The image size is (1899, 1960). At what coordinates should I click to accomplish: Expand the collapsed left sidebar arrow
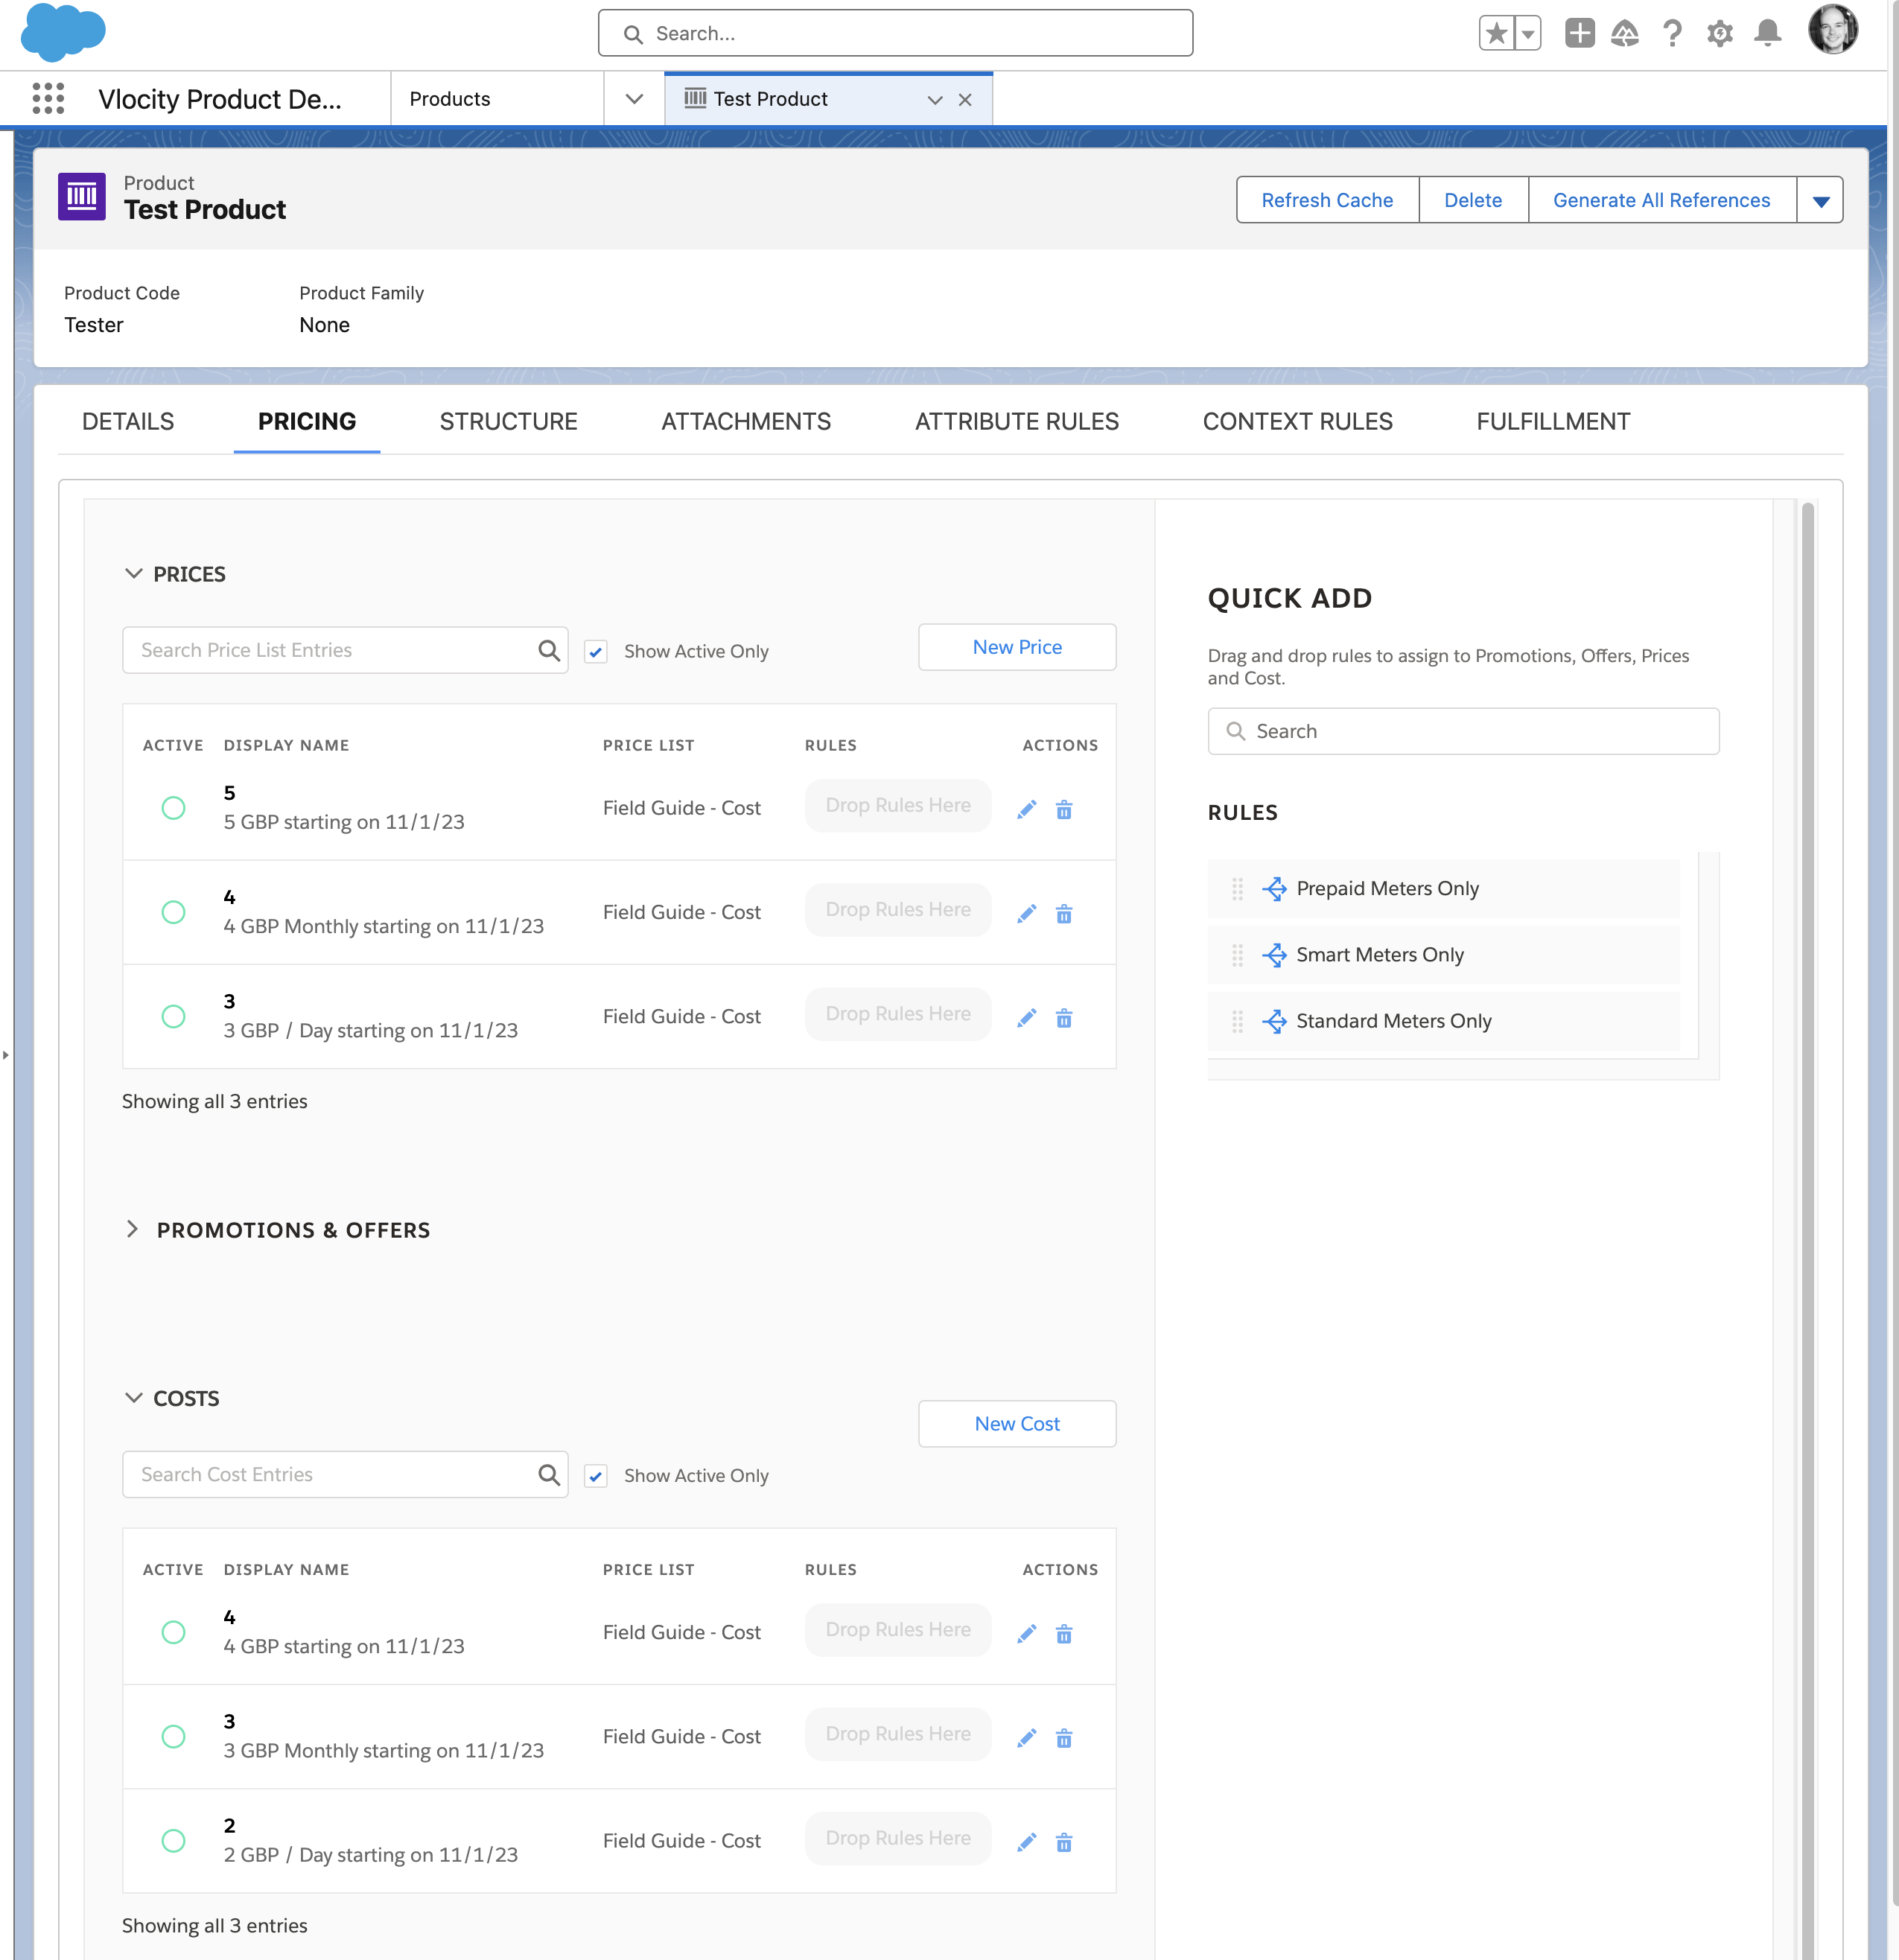pos(5,1054)
